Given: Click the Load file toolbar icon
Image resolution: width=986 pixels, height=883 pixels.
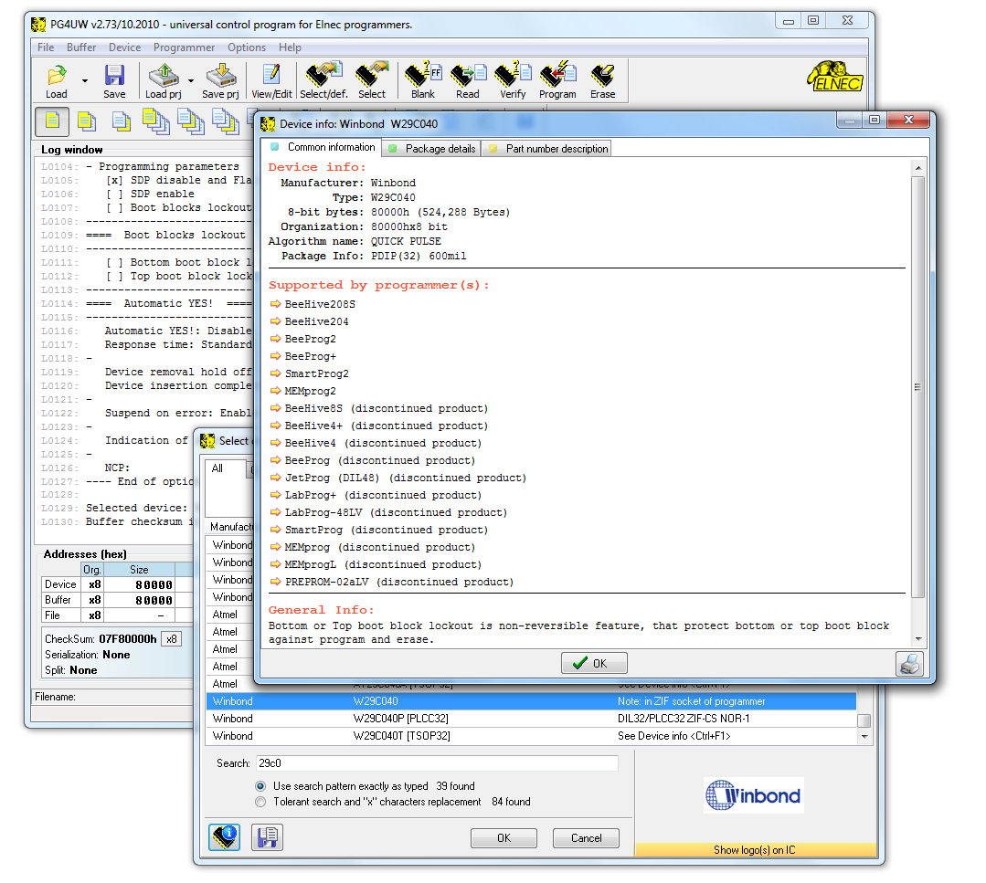Looking at the screenshot, I should coord(57,81).
